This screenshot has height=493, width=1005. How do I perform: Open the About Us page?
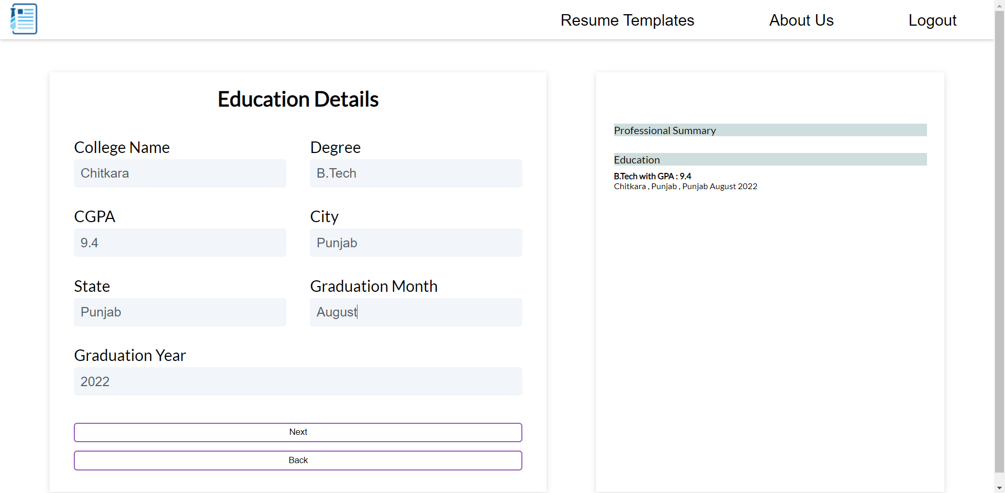point(801,20)
